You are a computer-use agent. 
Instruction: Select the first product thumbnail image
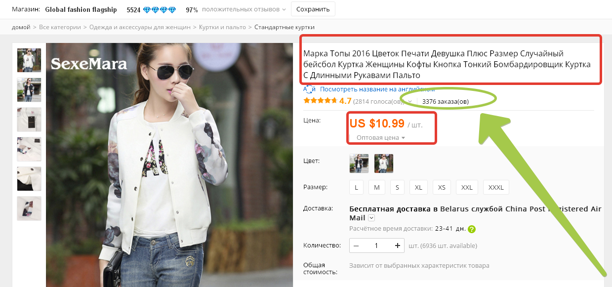point(29,60)
